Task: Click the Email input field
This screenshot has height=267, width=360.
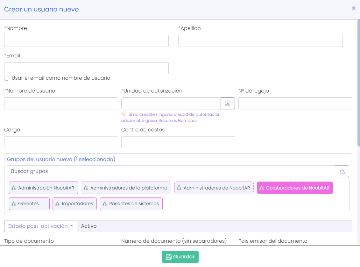Action: (x=86, y=68)
